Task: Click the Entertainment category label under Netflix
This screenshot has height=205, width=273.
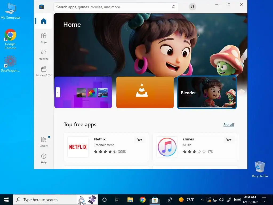Action: pos(104,145)
